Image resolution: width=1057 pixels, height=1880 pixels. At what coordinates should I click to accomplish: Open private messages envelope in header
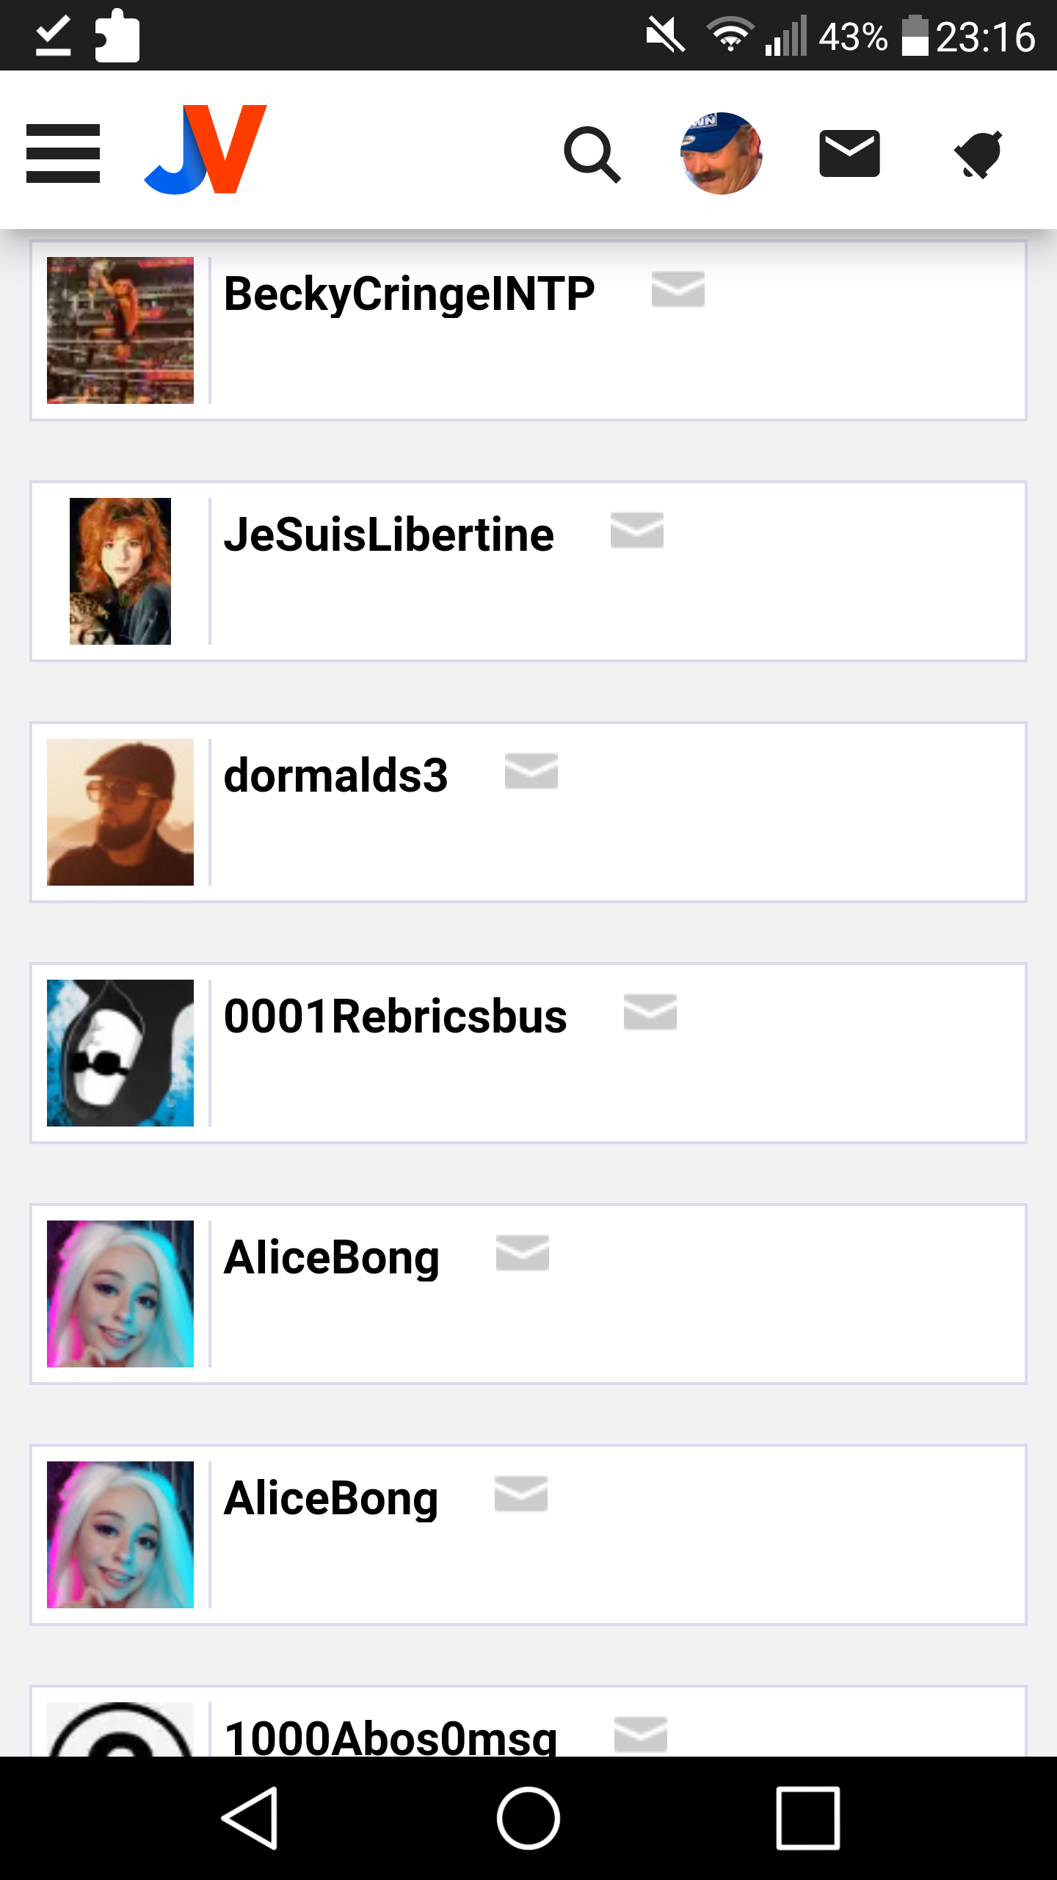[x=849, y=153]
